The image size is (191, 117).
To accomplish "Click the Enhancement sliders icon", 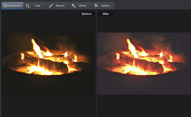I will tap(5, 6).
